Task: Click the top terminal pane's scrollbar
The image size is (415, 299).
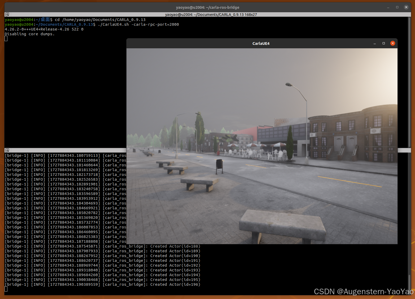Action: pos(409,80)
